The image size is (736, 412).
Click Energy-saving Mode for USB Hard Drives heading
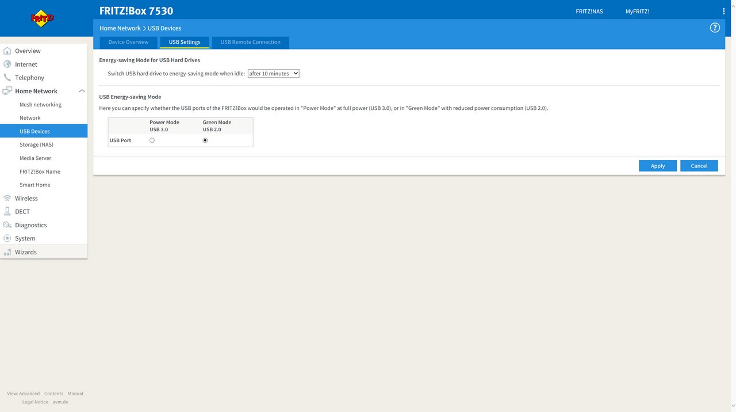[x=149, y=60]
